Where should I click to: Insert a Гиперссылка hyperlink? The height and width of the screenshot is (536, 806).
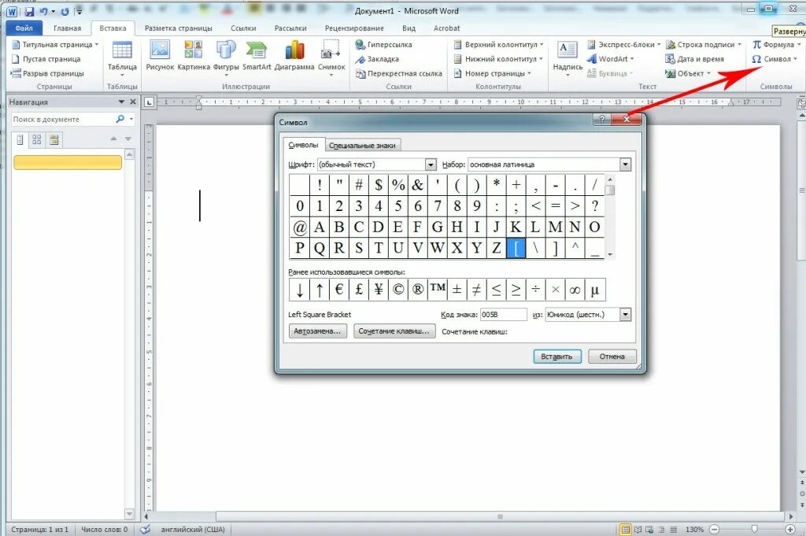tap(383, 45)
